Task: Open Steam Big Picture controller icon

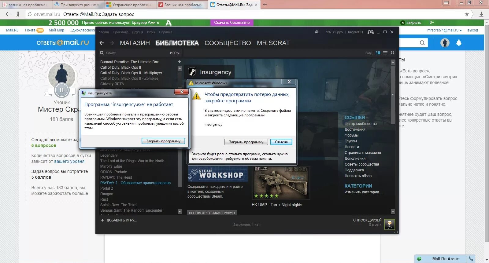Action: [x=370, y=32]
